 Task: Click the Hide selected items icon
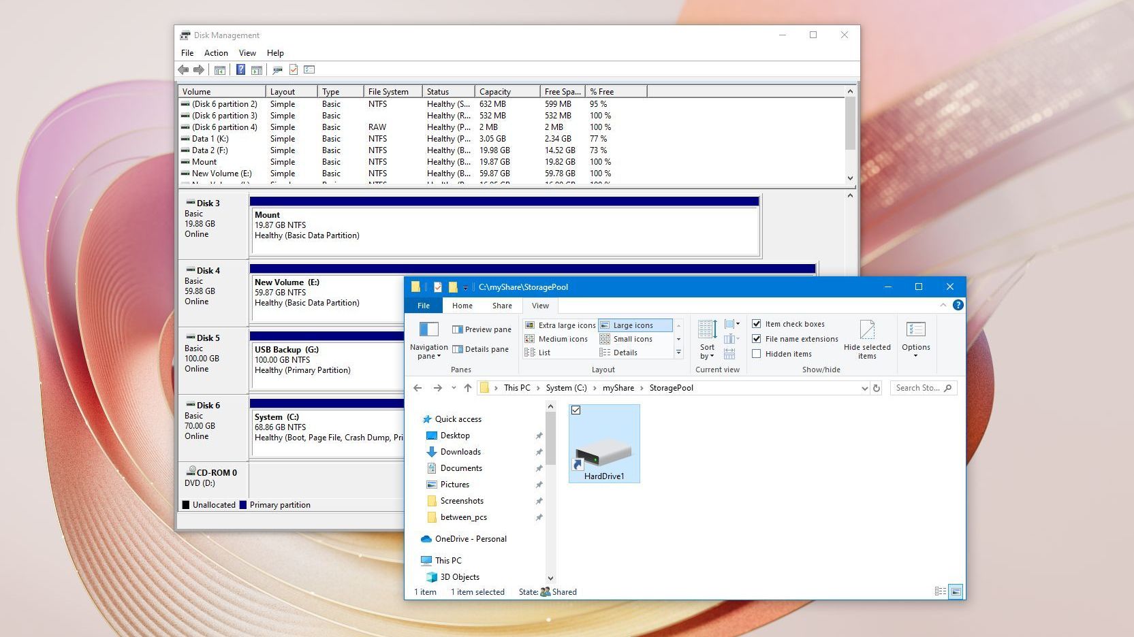866,339
